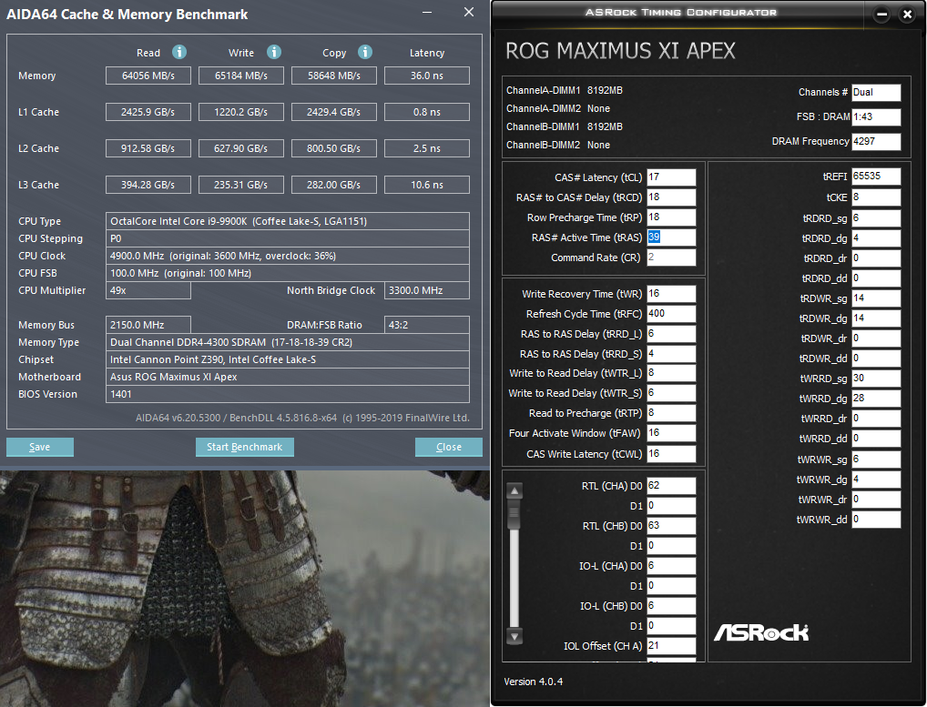927x707 pixels.
Task: Click the Memory Bus 2150.0 MHz field
Action: pos(148,325)
